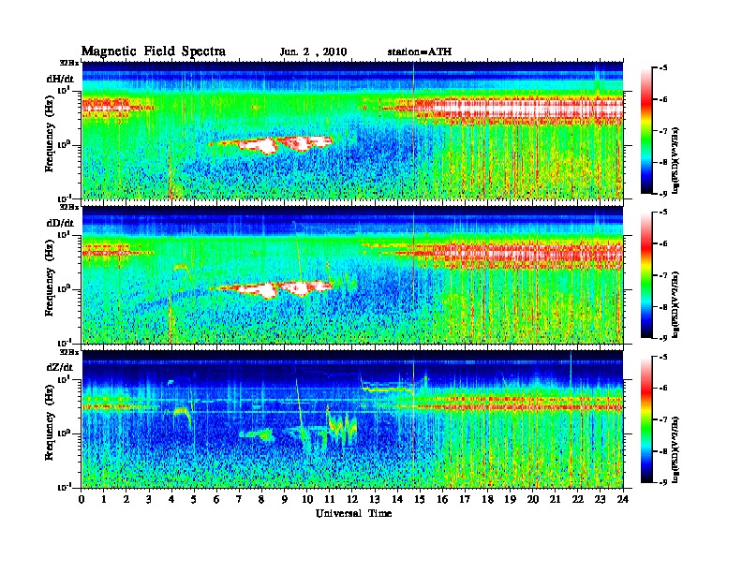Viewport: 742px width, 573px height.
Task: Click the "32Hz" label atop the dD/dt panel
Action: [69, 207]
